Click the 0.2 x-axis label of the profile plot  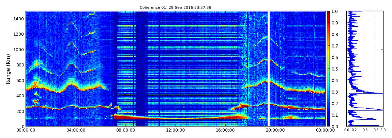pos(354,130)
